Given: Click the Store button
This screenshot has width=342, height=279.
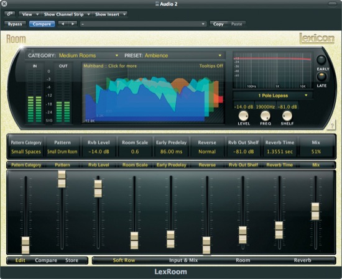Looking at the screenshot, I should point(72,260).
